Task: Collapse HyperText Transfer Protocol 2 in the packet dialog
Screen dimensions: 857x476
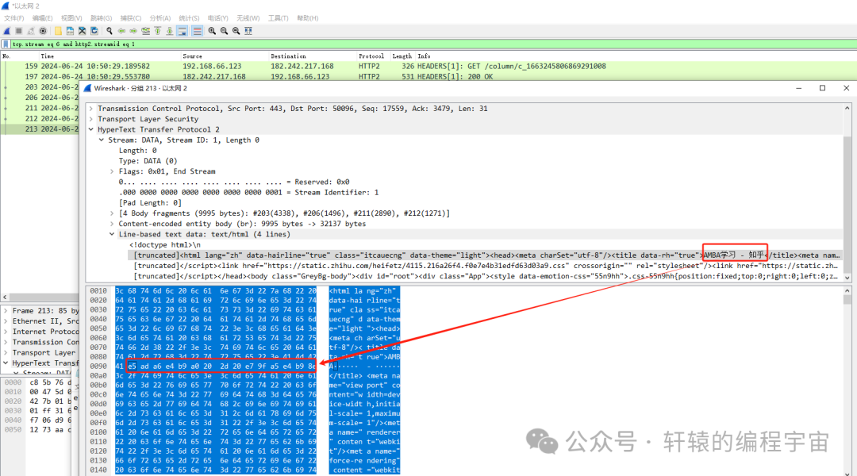Action: pos(91,129)
